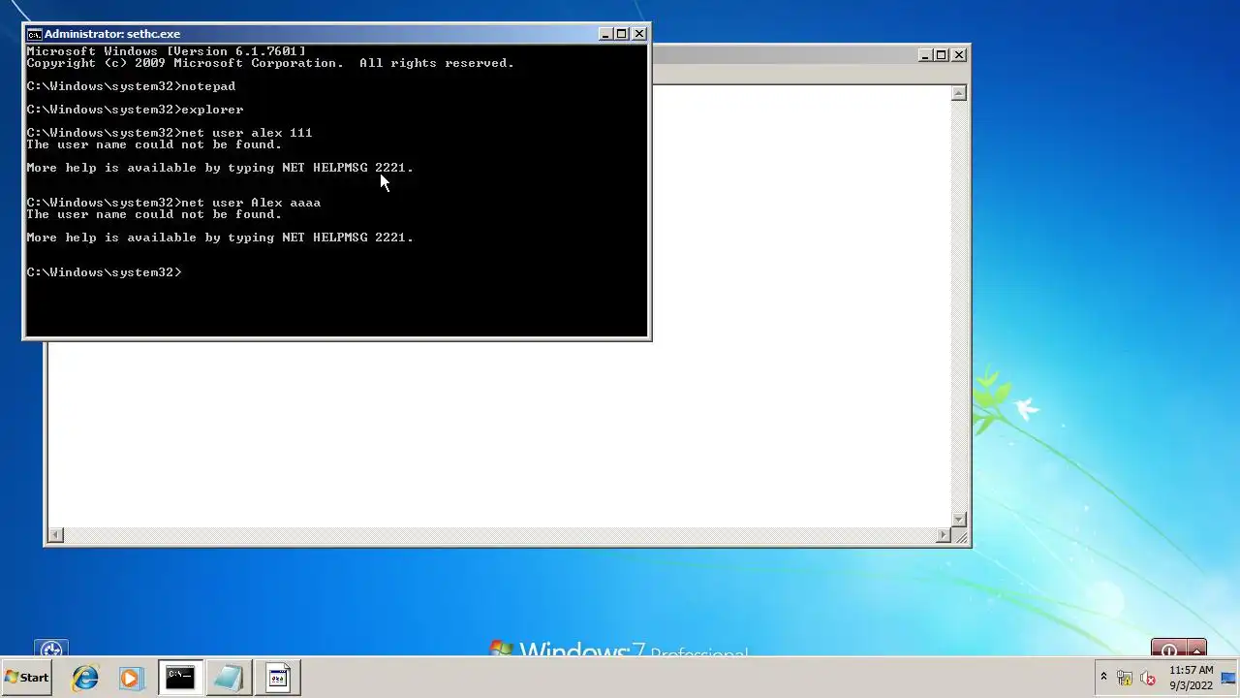Click the second 'NET HELPMSG 2221' help line
Image resolution: width=1240 pixels, height=698 pixels.
click(220, 238)
